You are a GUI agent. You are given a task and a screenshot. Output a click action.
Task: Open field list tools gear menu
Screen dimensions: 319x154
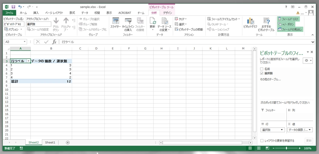[308, 61]
